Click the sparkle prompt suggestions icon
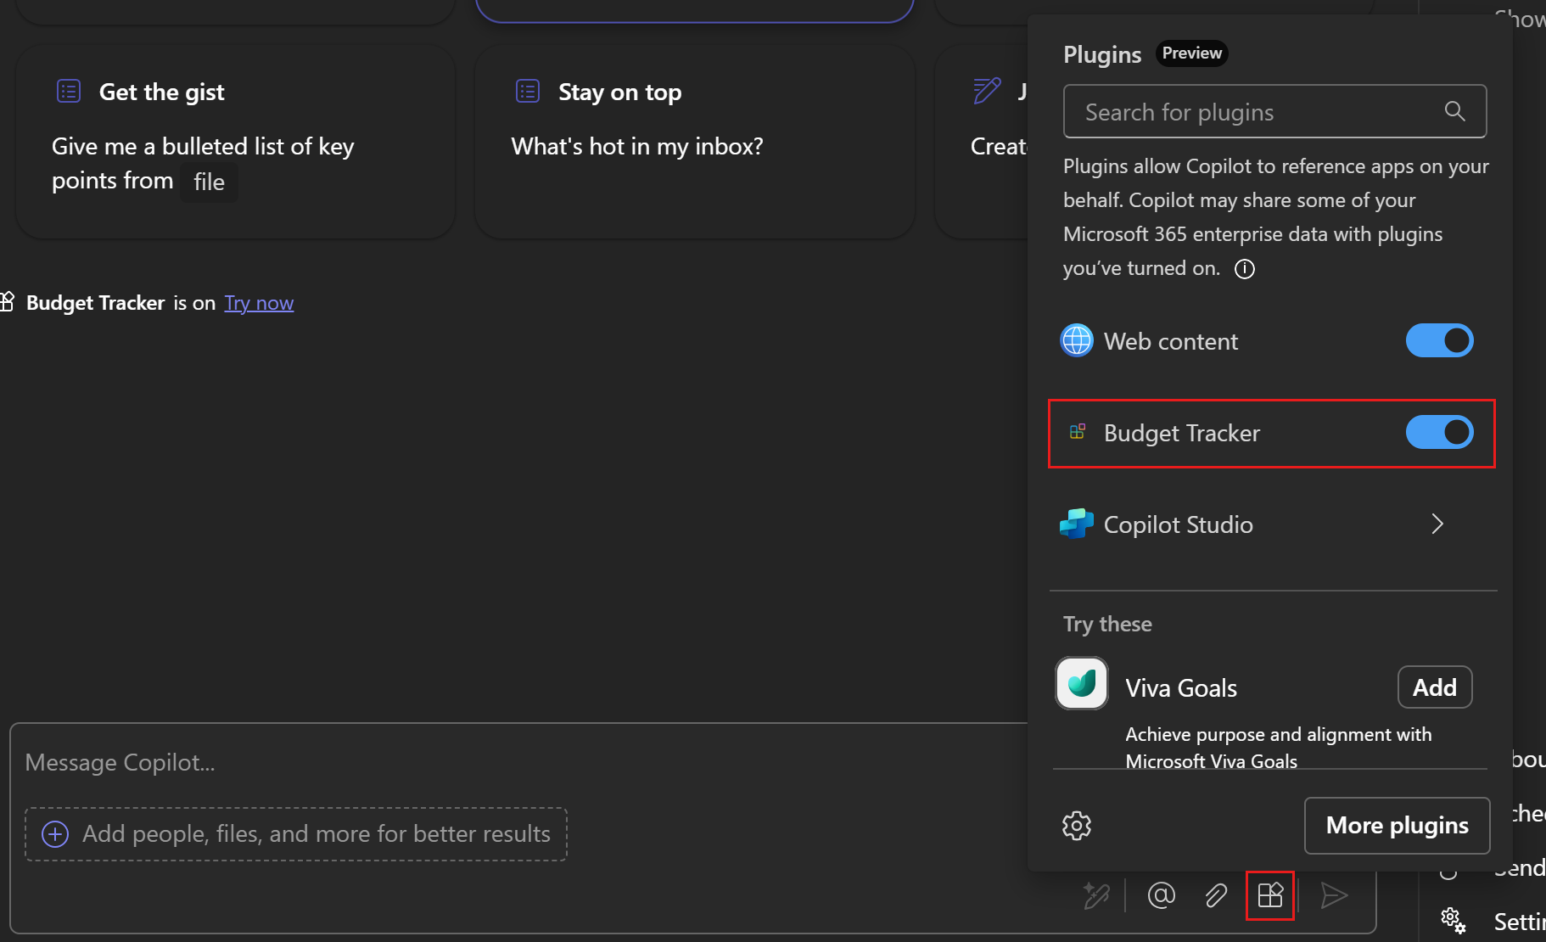 [1096, 895]
